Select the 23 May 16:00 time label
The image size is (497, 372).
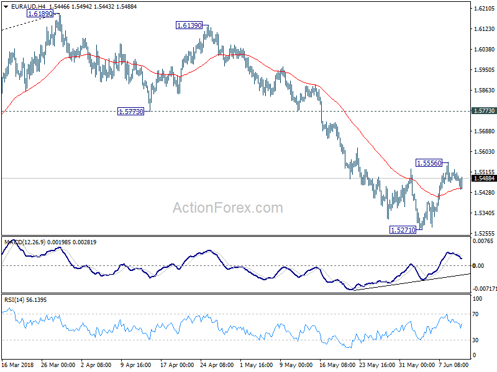(x=377, y=365)
